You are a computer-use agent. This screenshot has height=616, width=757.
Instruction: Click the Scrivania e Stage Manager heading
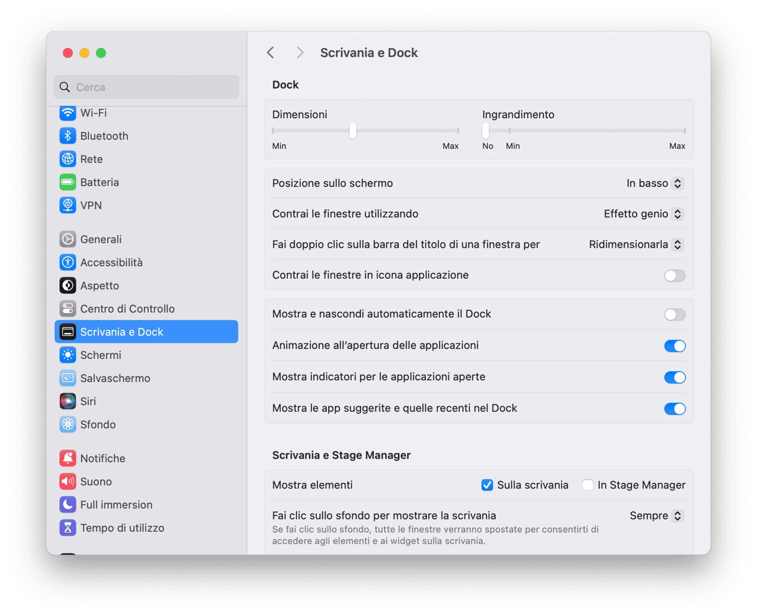pyautogui.click(x=341, y=455)
